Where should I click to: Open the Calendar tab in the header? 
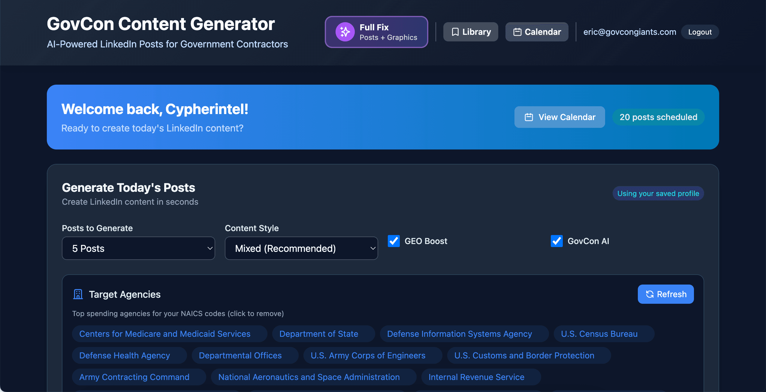[x=537, y=32]
